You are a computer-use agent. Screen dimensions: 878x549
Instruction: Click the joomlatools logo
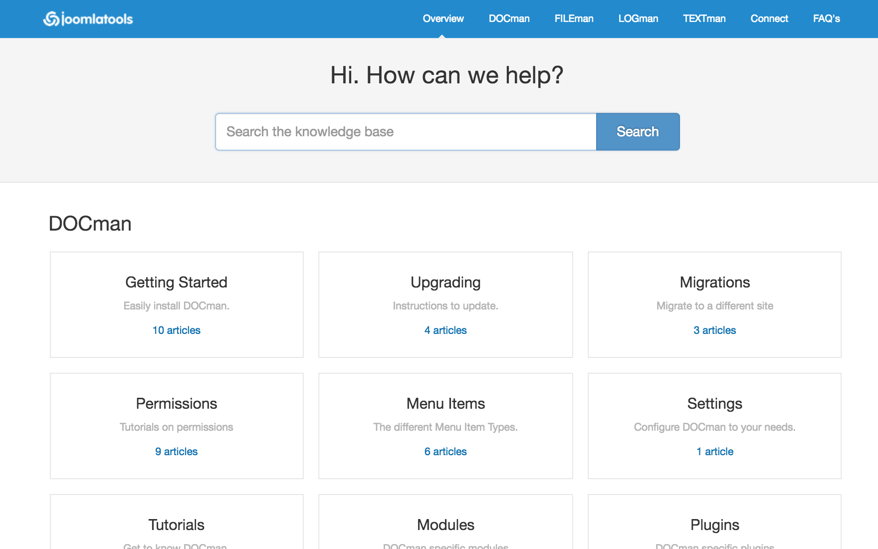tap(88, 19)
